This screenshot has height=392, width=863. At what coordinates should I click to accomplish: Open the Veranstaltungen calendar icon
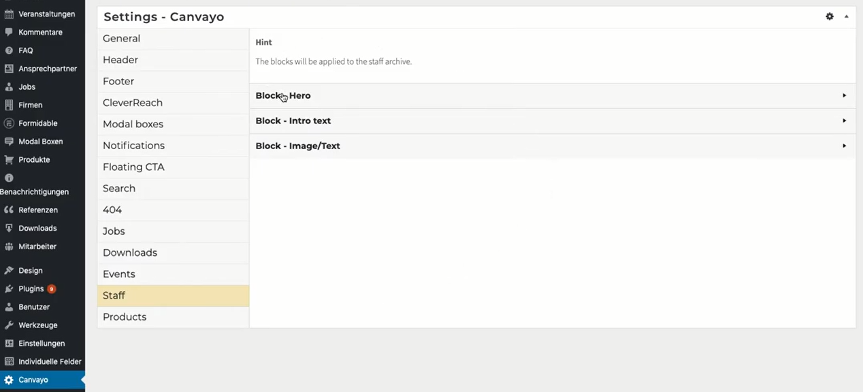point(9,14)
